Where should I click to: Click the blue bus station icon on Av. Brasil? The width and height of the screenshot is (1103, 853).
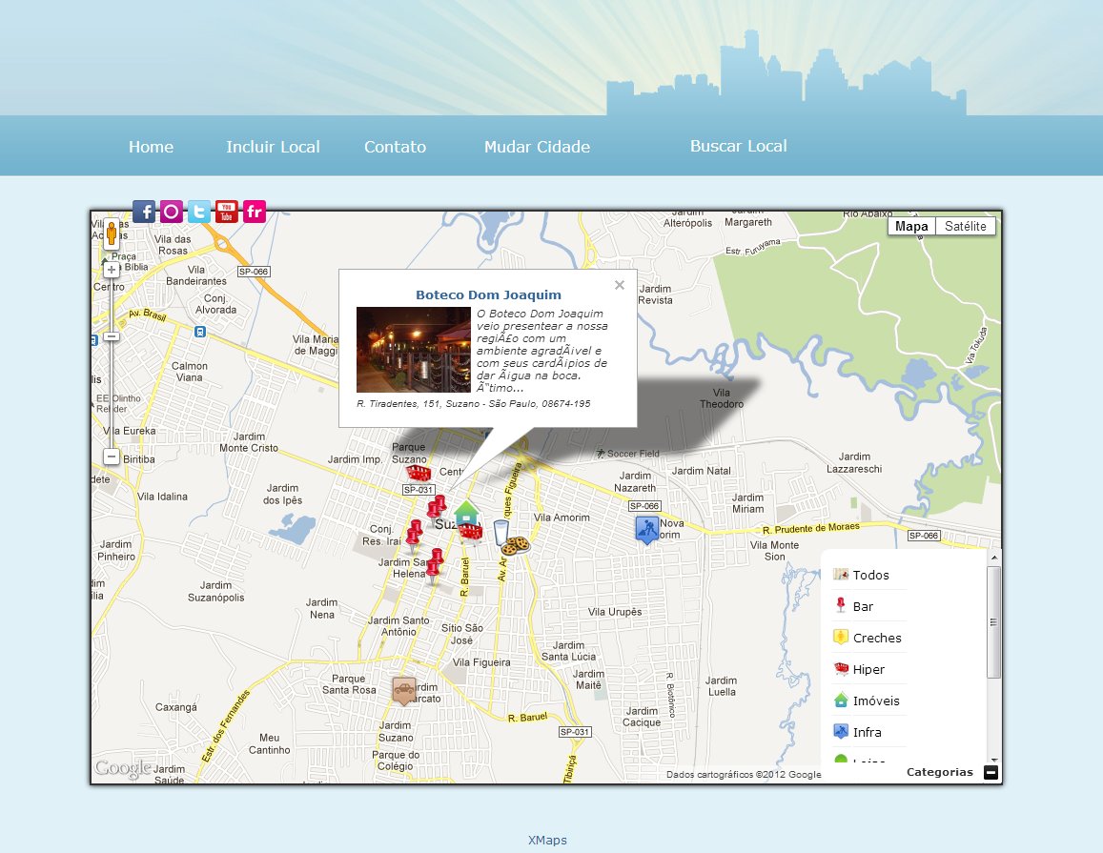200,332
